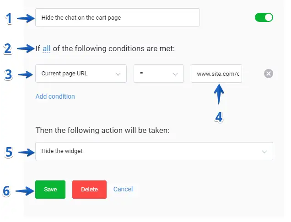This screenshot has height=222, width=291.
Task: Click "Then the following action will be taken" text
Action: 102,131
